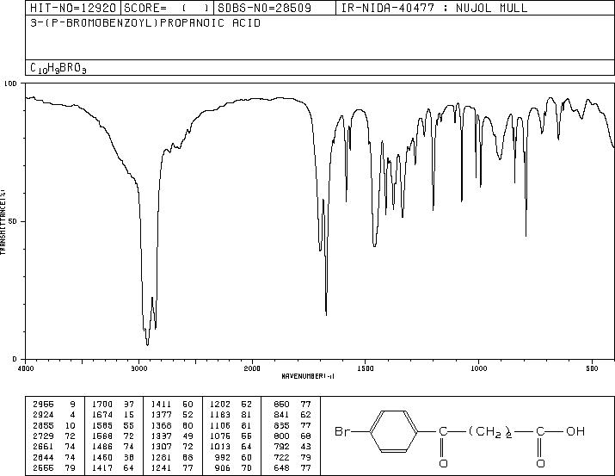Select the 841 peak table entry
The width and height of the screenshot is (615, 476).
coord(292,415)
